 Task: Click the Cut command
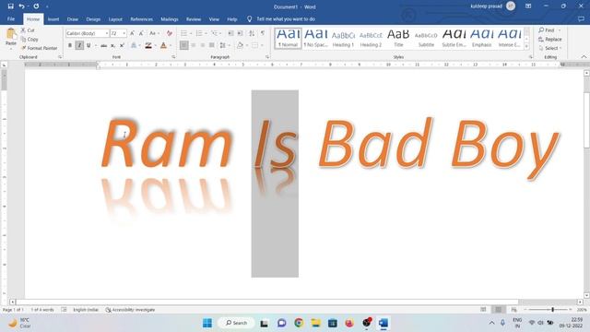click(x=28, y=30)
